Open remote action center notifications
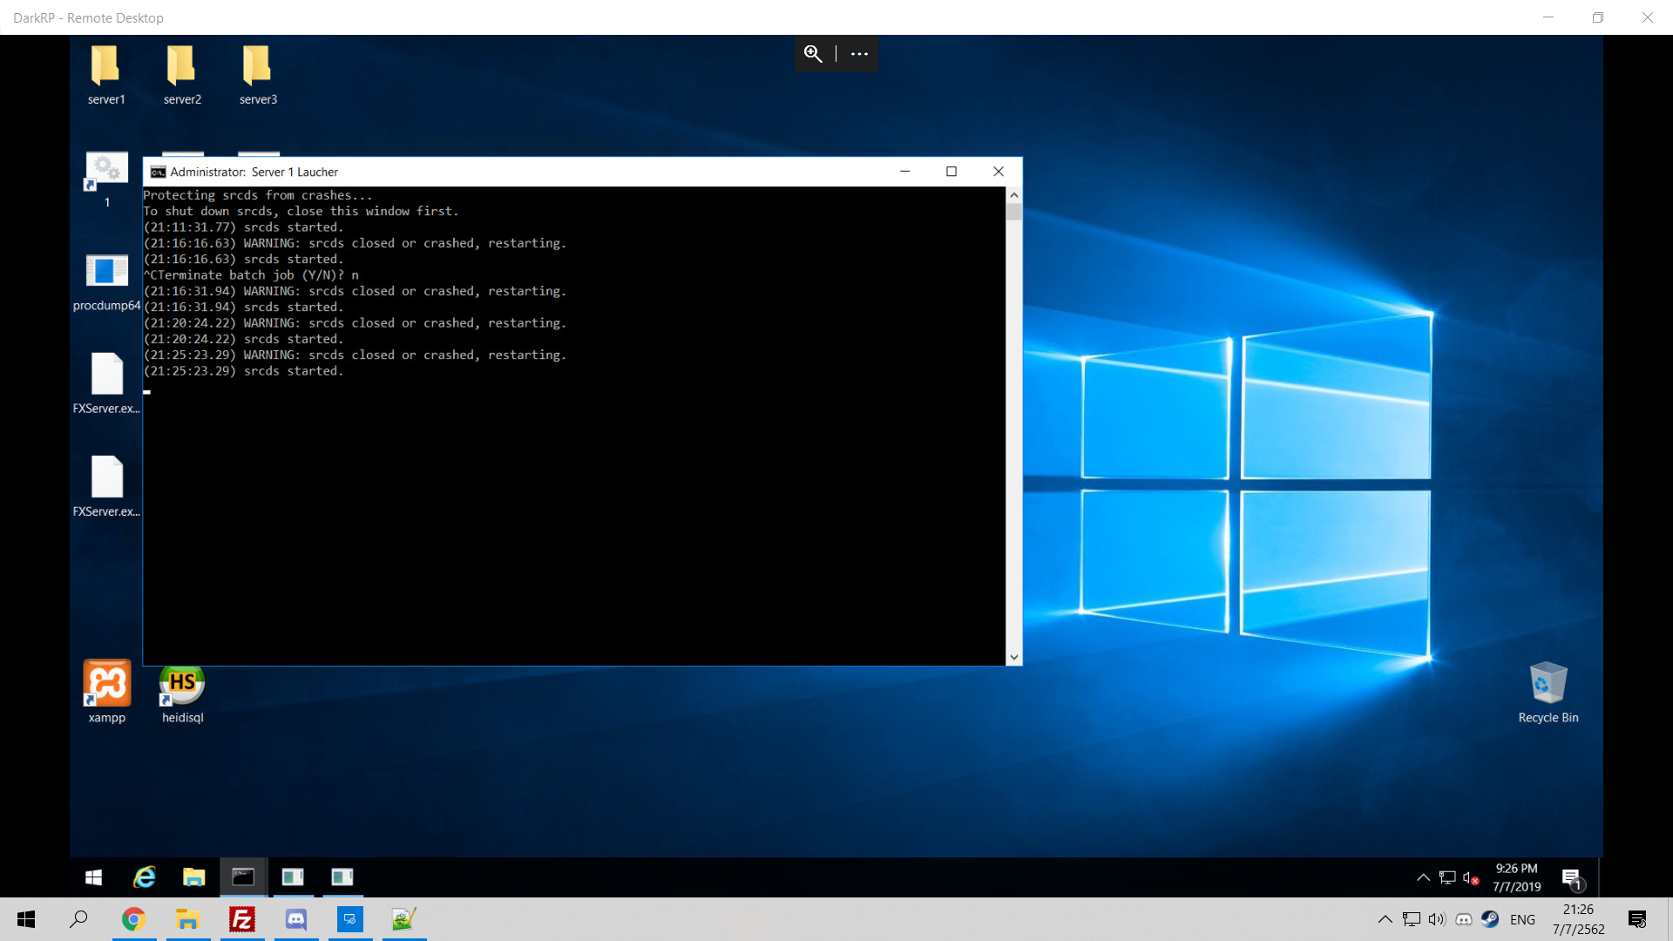Image resolution: width=1673 pixels, height=941 pixels. click(1571, 877)
